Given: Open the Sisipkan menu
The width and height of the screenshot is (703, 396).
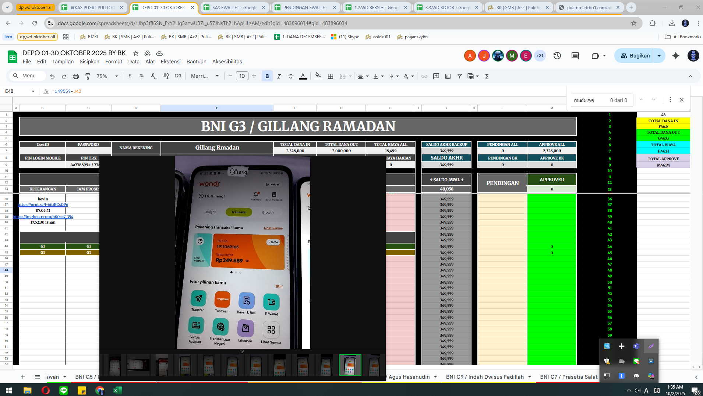Looking at the screenshot, I should 89,62.
